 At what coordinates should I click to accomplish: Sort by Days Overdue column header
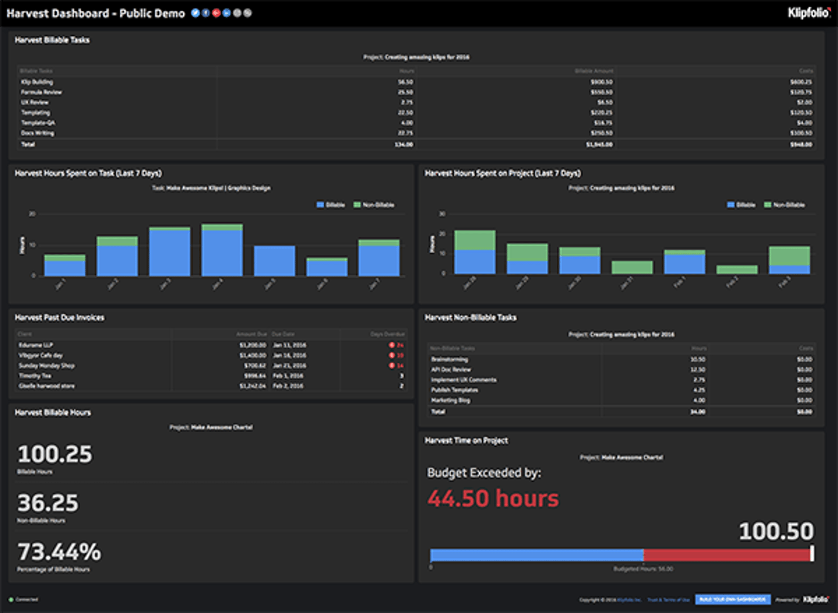(x=387, y=334)
